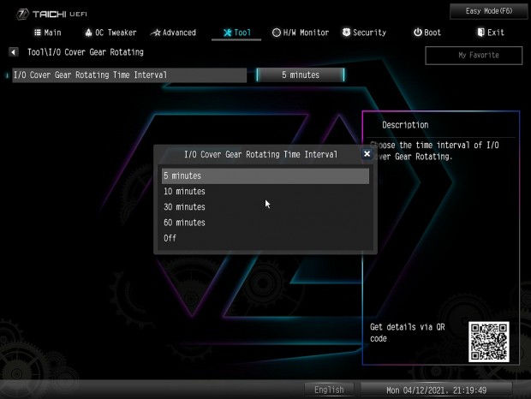
Task: Click the back arrow beside the Tool breadcrumb
Action: [13, 52]
